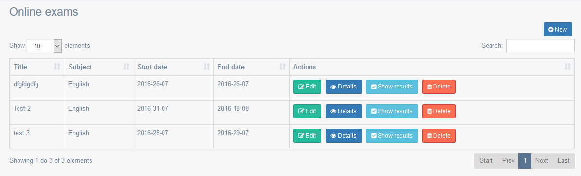
Task: Delete the dfgfdgdfg exam
Action: pyautogui.click(x=439, y=87)
